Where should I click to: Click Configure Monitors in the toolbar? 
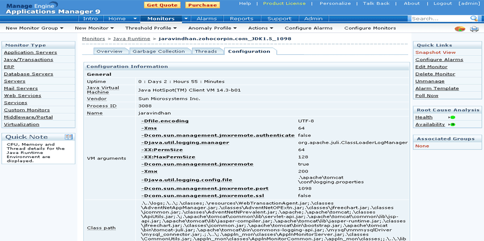pos(370,28)
